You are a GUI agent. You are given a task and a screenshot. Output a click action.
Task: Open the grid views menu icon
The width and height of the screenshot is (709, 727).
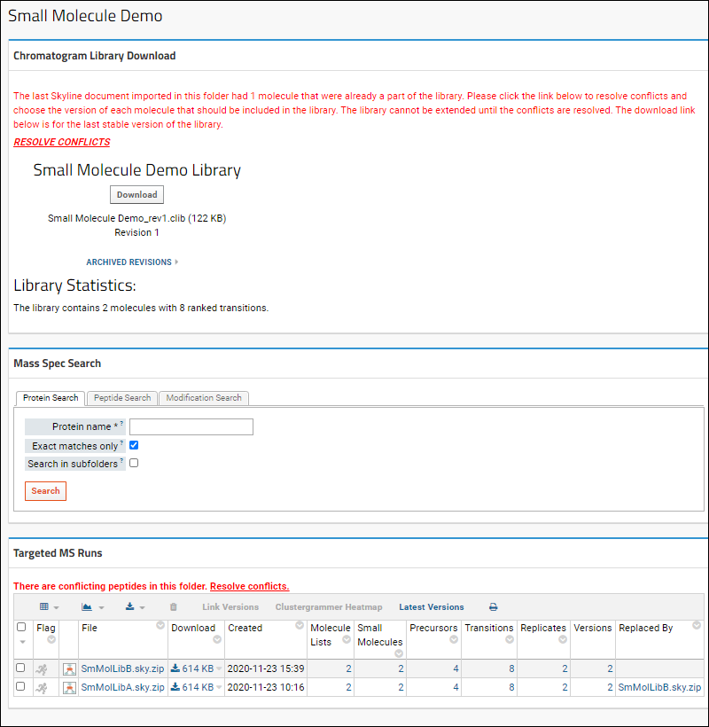(x=44, y=607)
